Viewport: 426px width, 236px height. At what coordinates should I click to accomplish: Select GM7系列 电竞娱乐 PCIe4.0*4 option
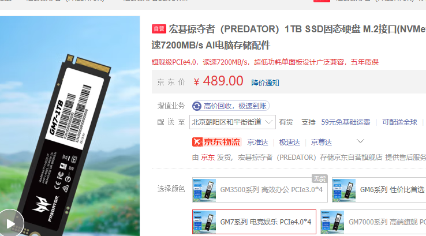255,222
